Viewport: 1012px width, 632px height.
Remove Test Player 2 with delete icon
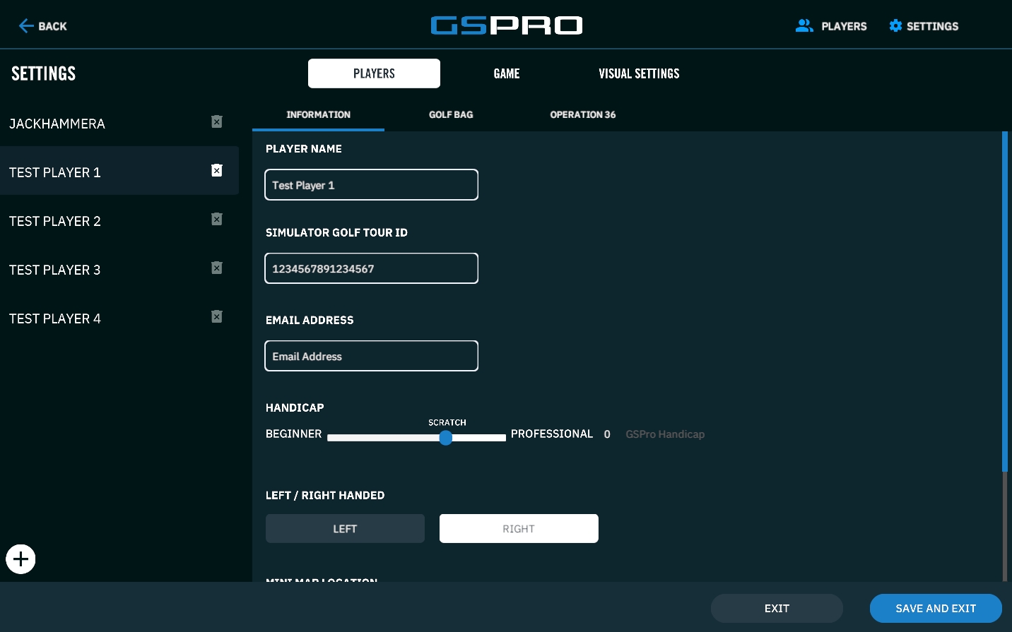217,220
